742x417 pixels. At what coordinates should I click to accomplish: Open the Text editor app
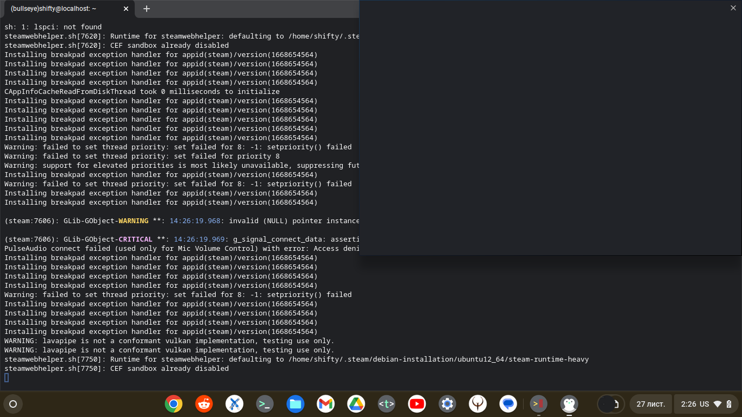coord(386,404)
